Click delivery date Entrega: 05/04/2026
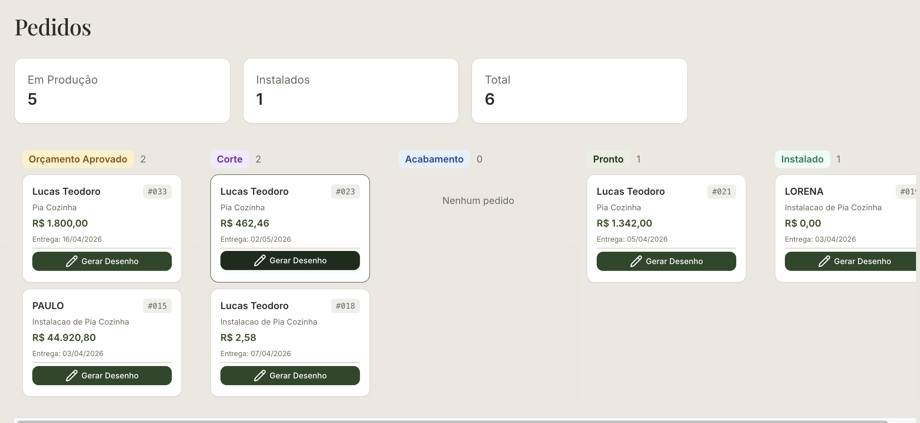This screenshot has width=920, height=423. 632,239
